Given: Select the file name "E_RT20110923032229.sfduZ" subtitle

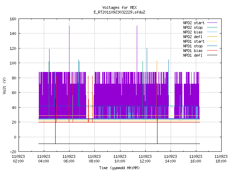Looking at the screenshot, I should [119, 12].
